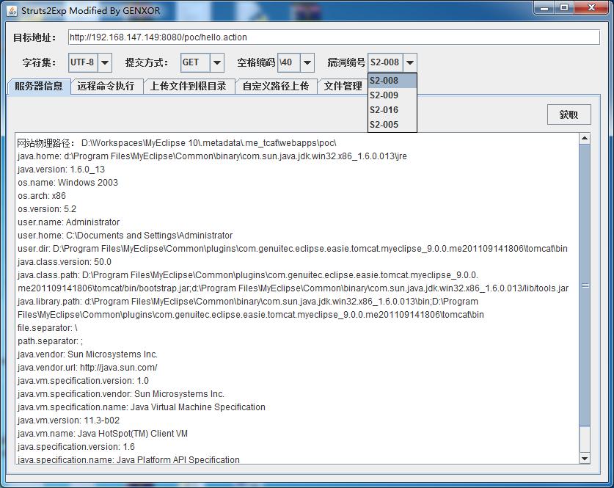Click the java.class.version: 50.0 line
This screenshot has width=614, height=488.
click(x=65, y=262)
